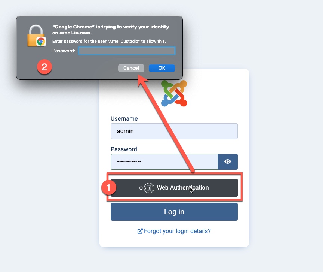Start Web Authentication login
The width and height of the screenshot is (323, 272).
pos(174,188)
